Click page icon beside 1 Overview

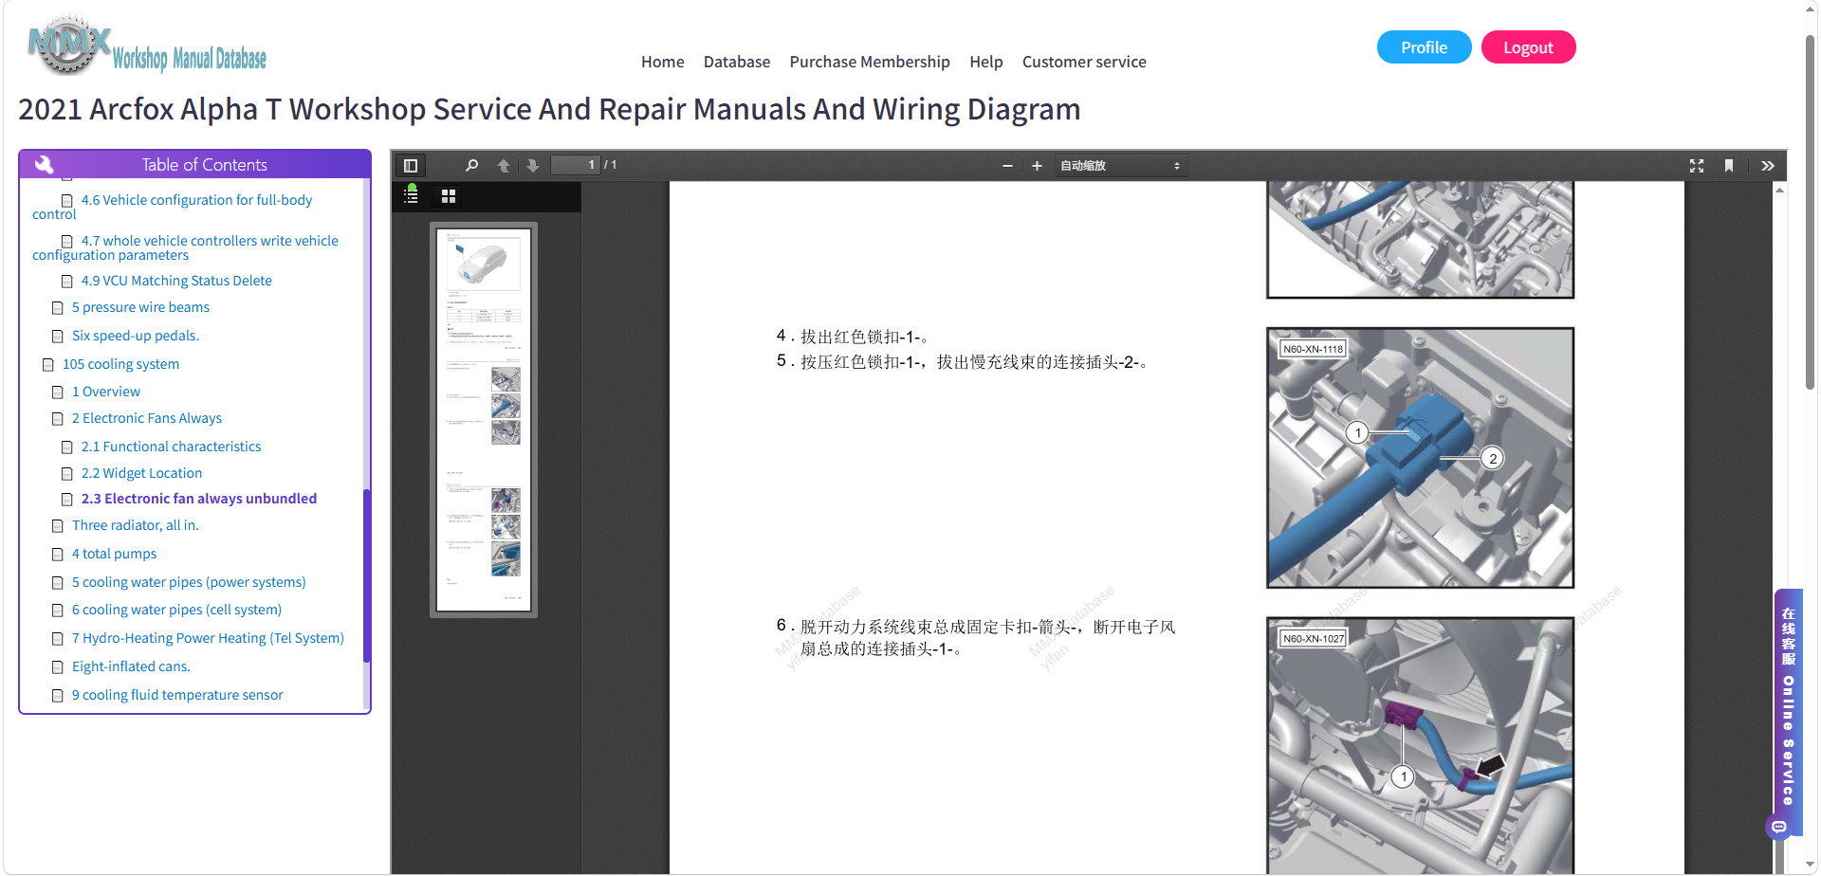(58, 392)
